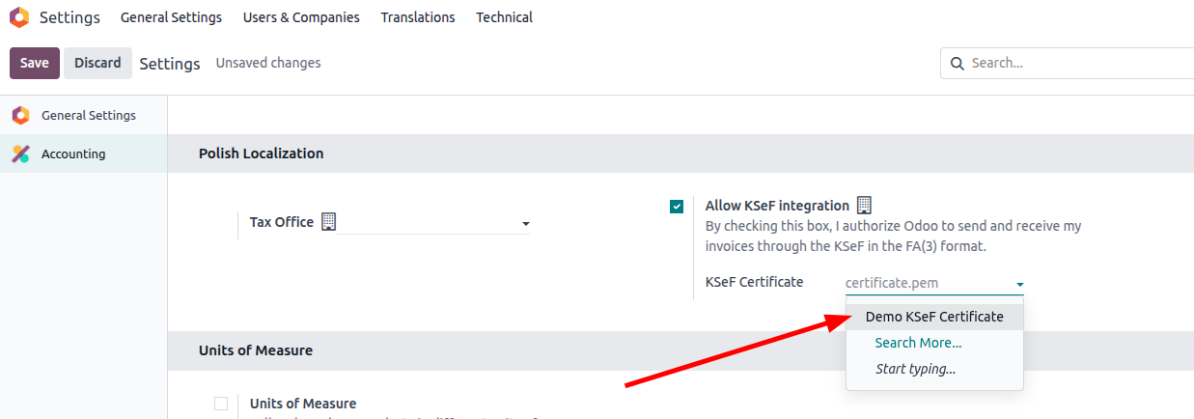Click the company icon next to Tax Office
The width and height of the screenshot is (1194, 419).
click(x=328, y=222)
